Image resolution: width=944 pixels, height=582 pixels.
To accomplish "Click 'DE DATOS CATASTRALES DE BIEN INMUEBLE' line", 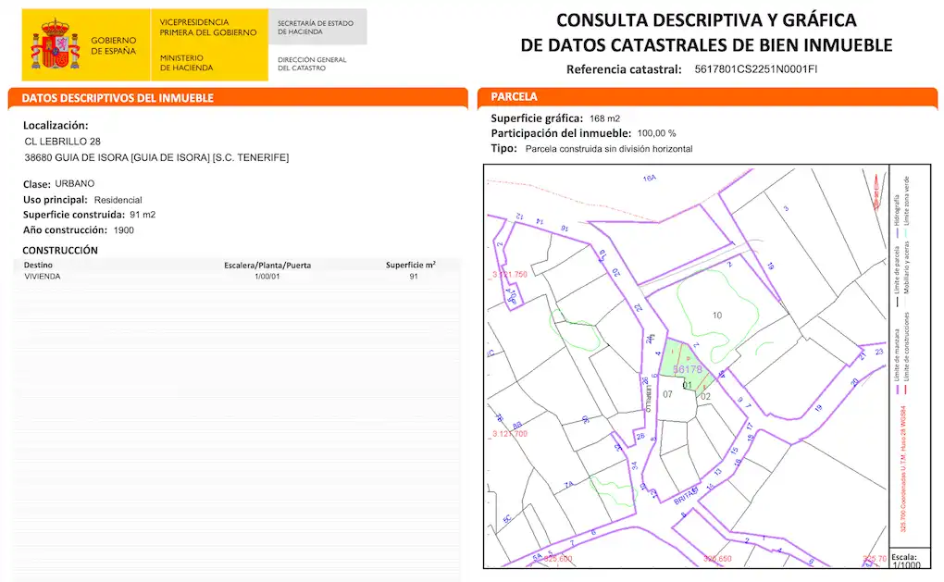I will (x=706, y=45).
